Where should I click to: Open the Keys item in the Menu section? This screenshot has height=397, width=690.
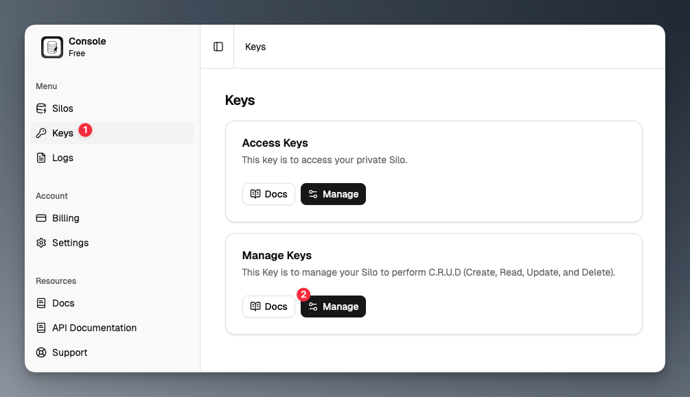[x=62, y=133]
